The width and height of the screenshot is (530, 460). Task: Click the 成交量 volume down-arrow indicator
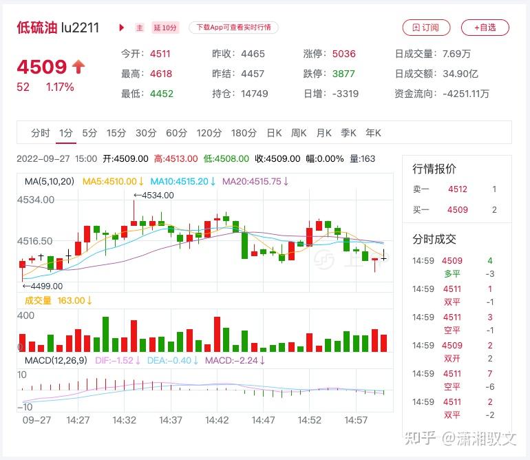(89, 300)
